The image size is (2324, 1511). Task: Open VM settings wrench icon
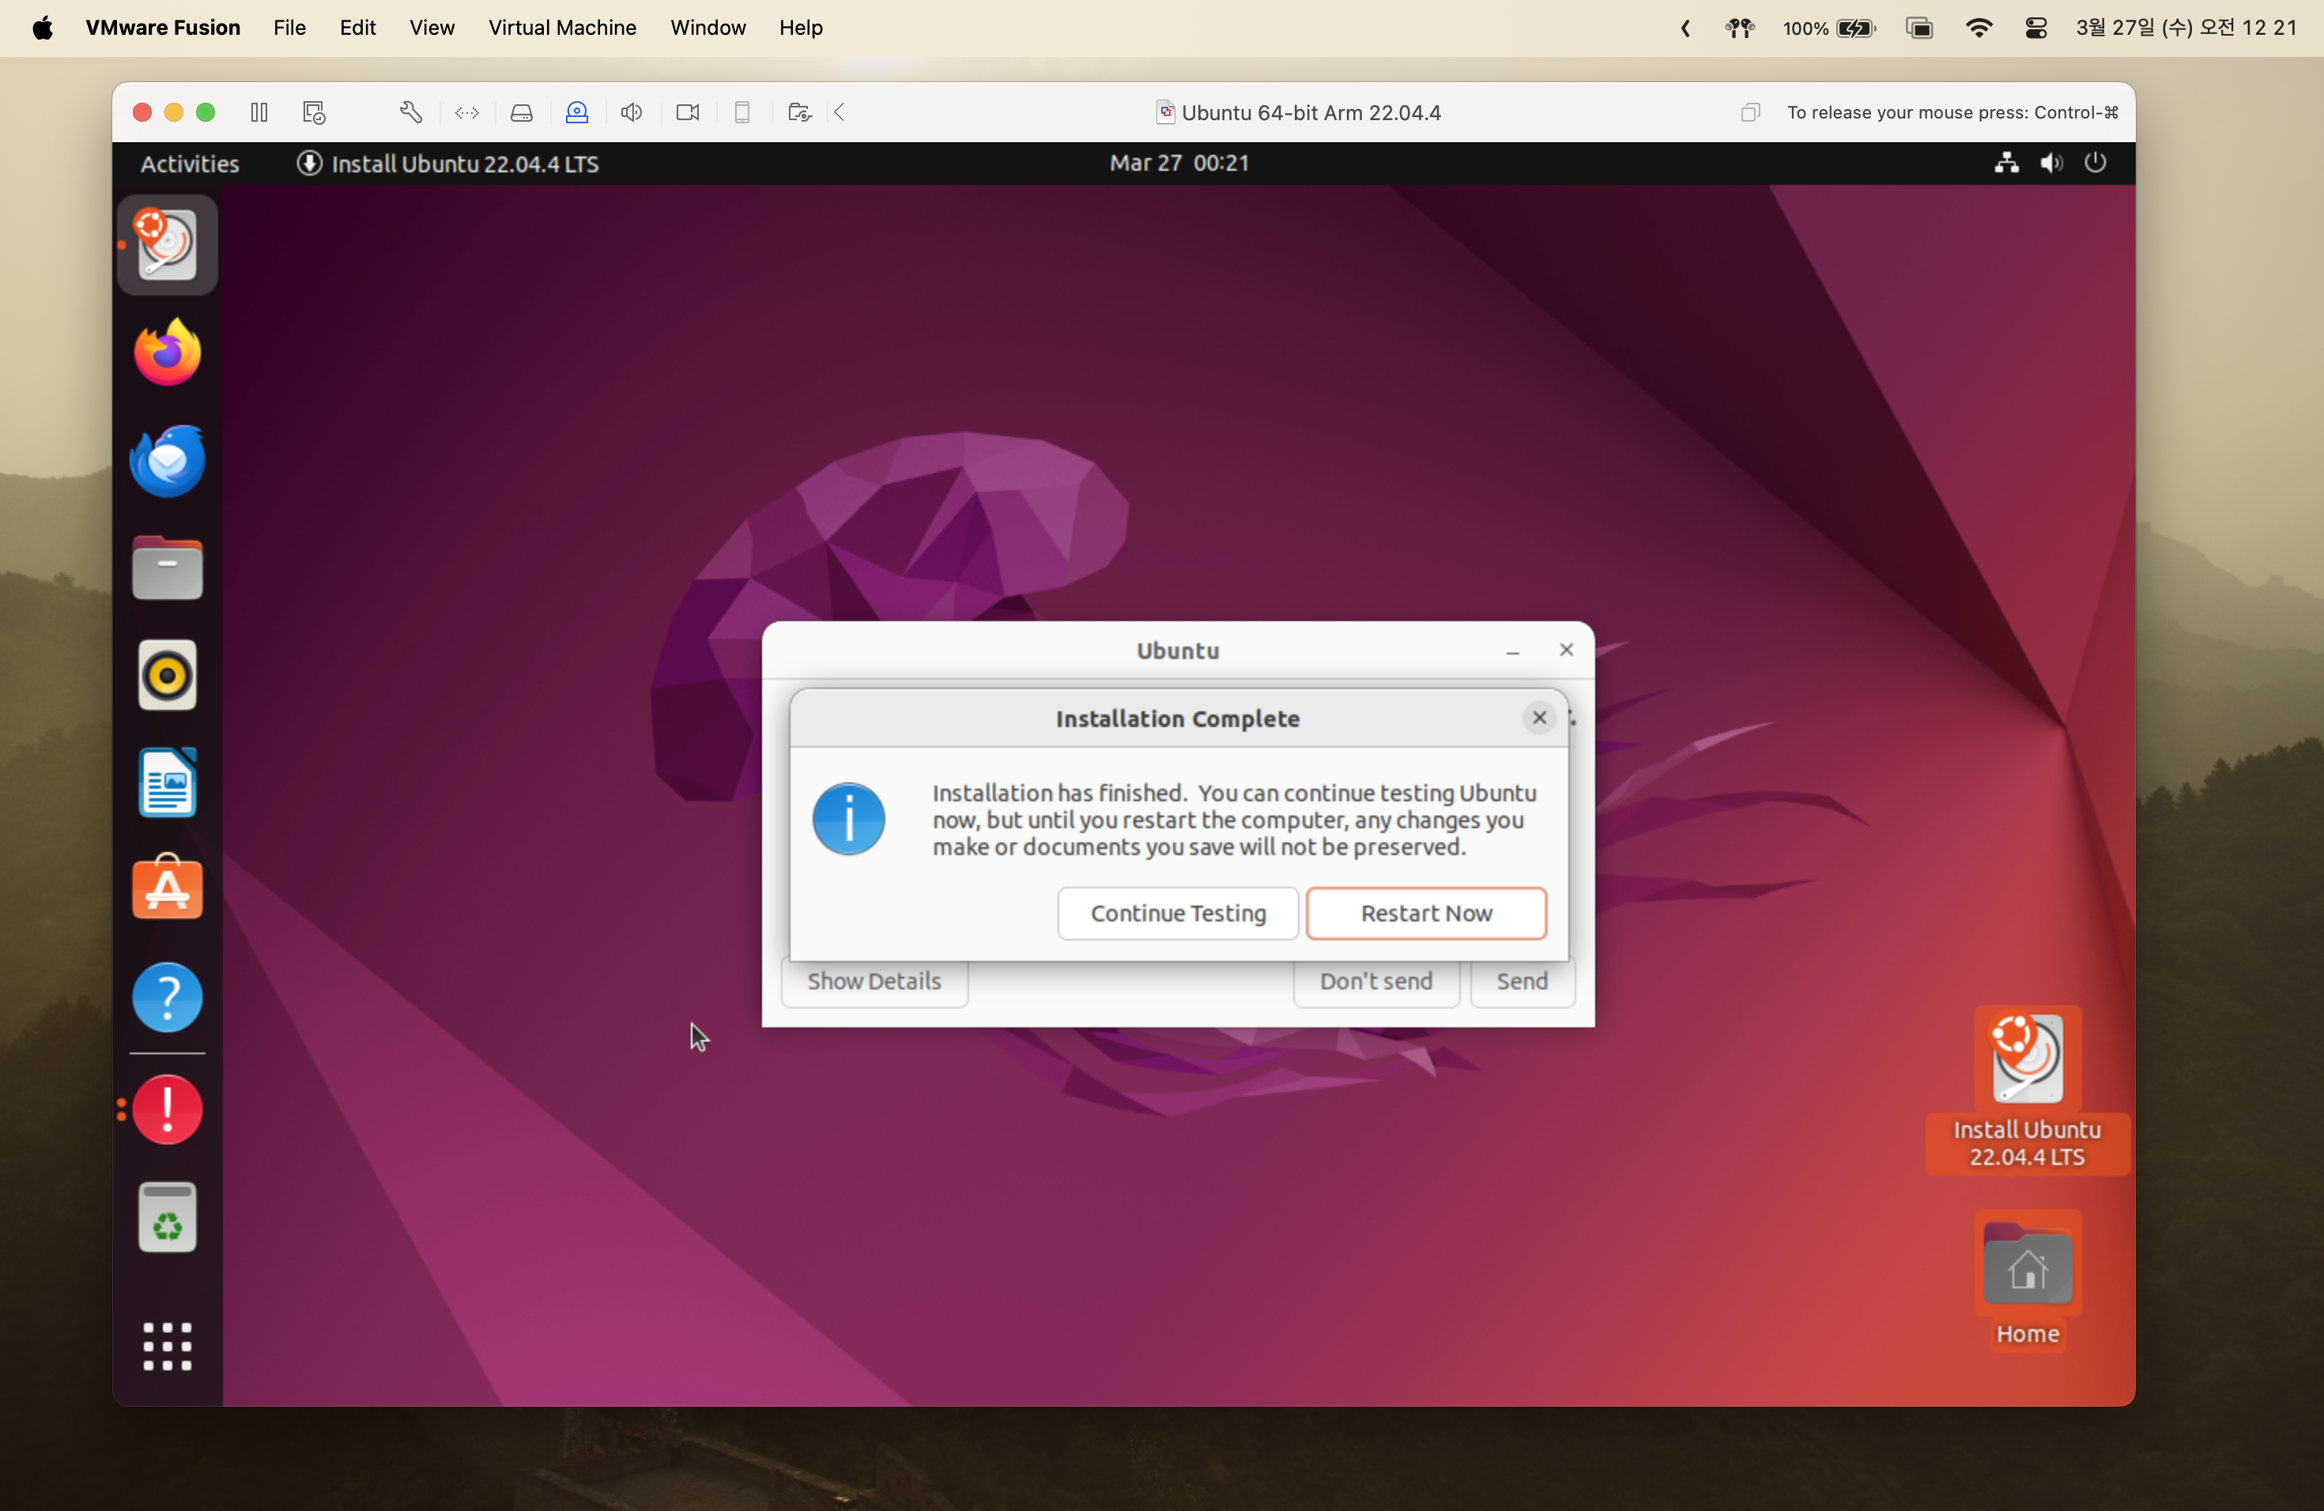point(410,112)
